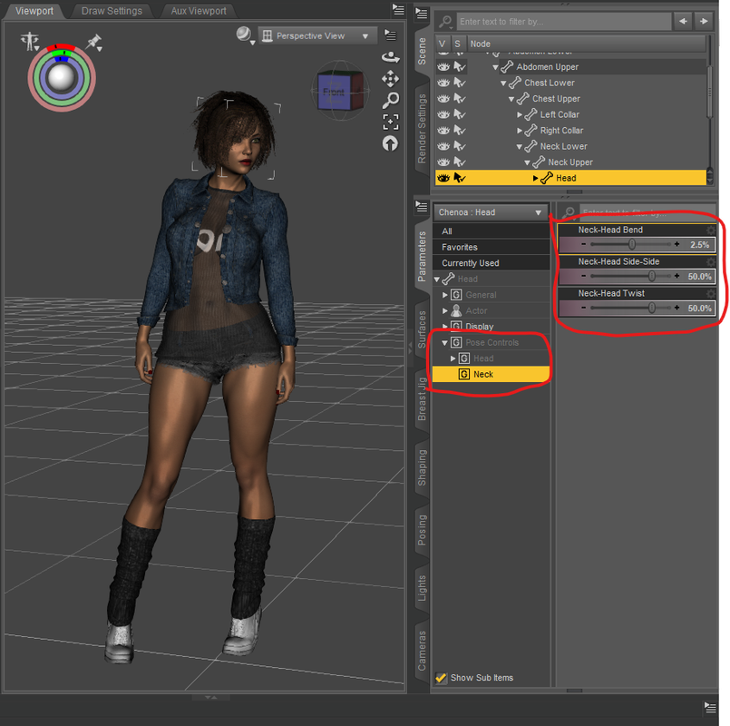The width and height of the screenshot is (730, 726).
Task: Switch to the Draw Settings tab
Action: (x=112, y=11)
